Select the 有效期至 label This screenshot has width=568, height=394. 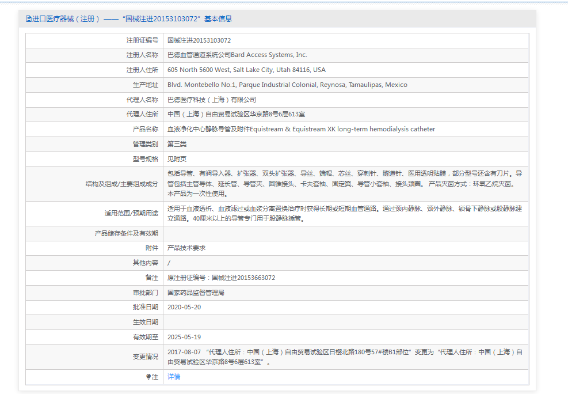(x=146, y=337)
